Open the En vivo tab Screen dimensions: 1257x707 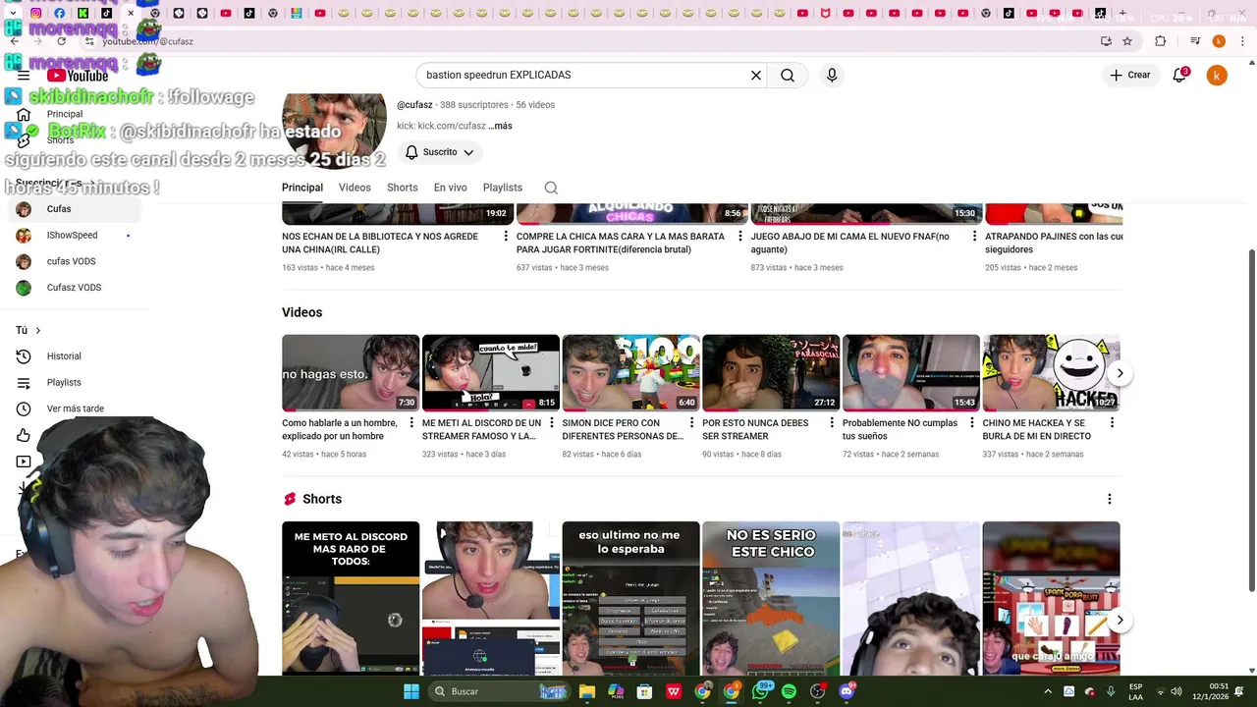point(450,188)
